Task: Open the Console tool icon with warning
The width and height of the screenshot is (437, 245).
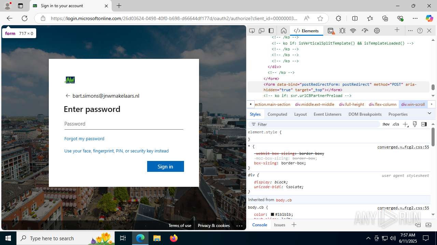Action: 331,31
